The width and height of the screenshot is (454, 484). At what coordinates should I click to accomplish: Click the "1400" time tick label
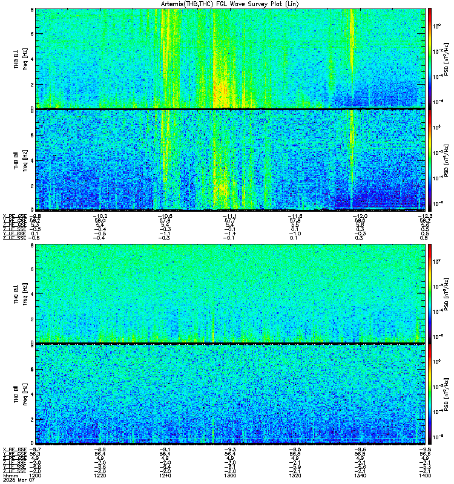coord(425,476)
